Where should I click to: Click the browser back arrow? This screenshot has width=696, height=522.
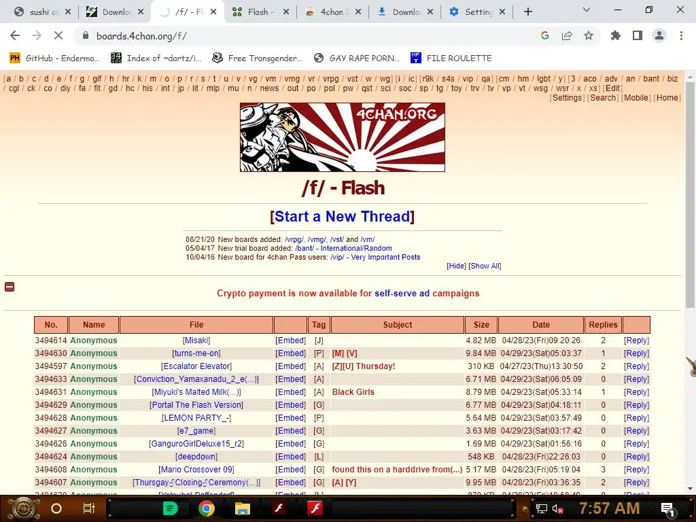(x=15, y=35)
